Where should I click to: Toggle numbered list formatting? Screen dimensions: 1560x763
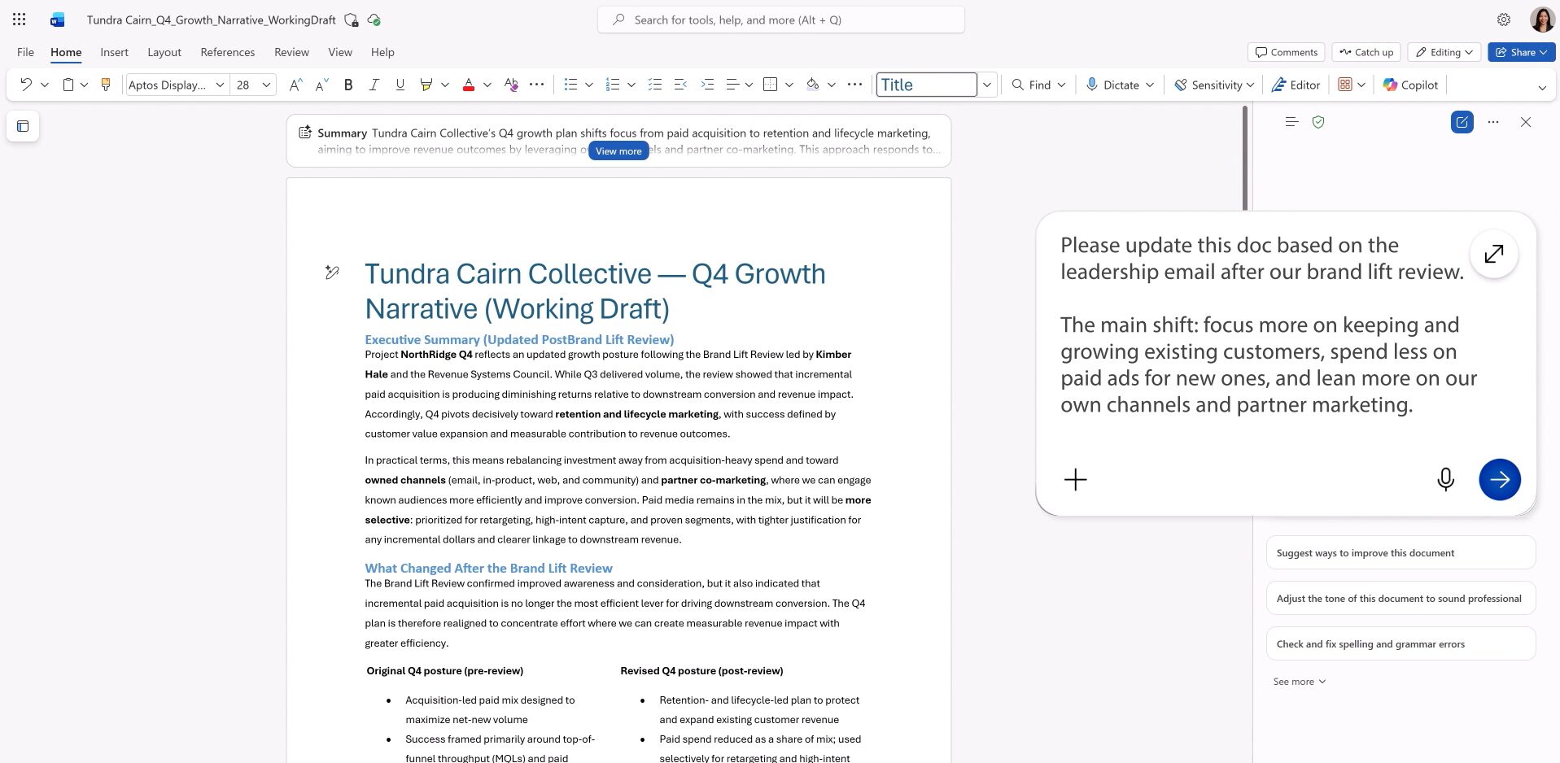click(613, 85)
